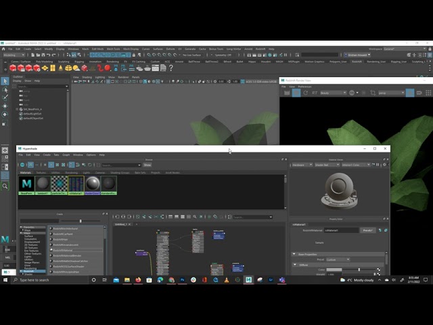Click New Scene icon in Maya status line
This screenshot has height=325, width=433.
[32, 55]
